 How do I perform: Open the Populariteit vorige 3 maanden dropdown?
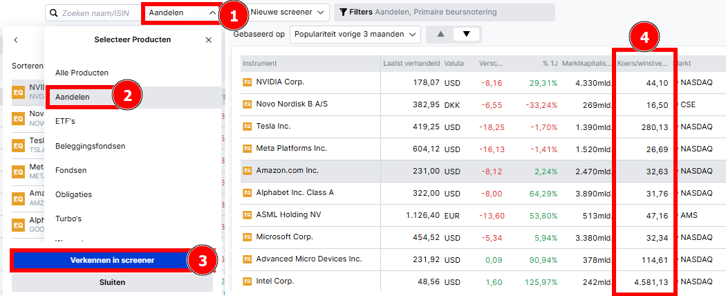click(x=355, y=34)
